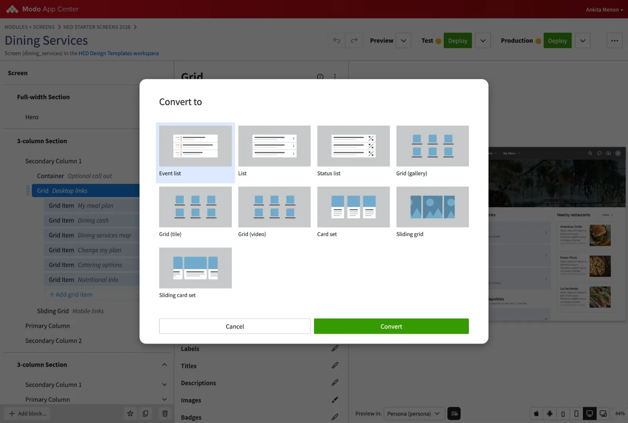The image size is (628, 423).
Task: Edit Labels with pencil icon
Action: coord(335,348)
